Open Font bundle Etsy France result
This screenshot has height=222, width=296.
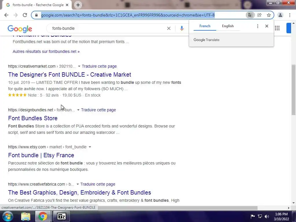click(x=41, y=155)
